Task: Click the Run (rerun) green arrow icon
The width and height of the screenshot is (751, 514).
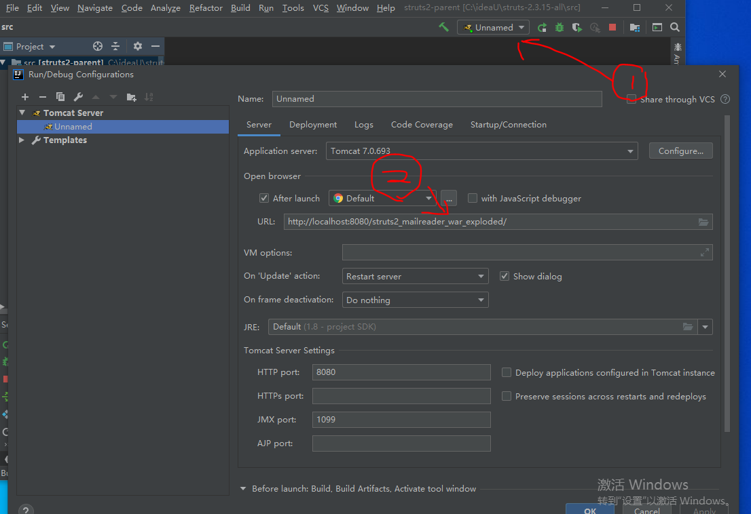Action: (542, 28)
